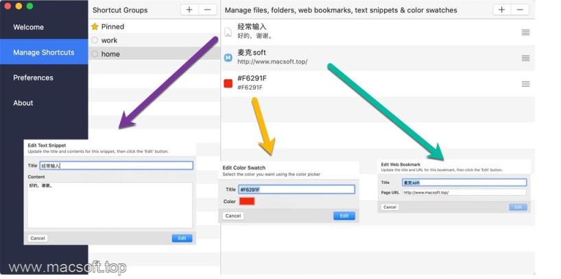
Task: Select the home group radio circle
Action: (x=95, y=54)
